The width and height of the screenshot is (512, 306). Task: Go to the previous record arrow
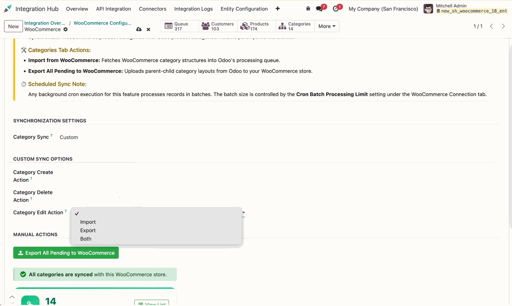491,26
